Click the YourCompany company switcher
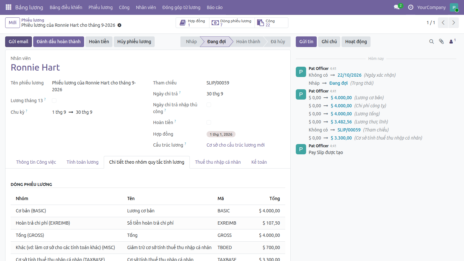This screenshot has height=261, width=464. click(x=431, y=7)
